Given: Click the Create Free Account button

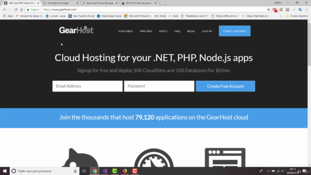Looking at the screenshot, I should (225, 86).
